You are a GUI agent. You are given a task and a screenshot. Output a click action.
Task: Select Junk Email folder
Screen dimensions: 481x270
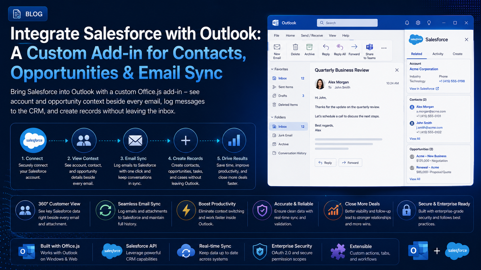[289, 135]
